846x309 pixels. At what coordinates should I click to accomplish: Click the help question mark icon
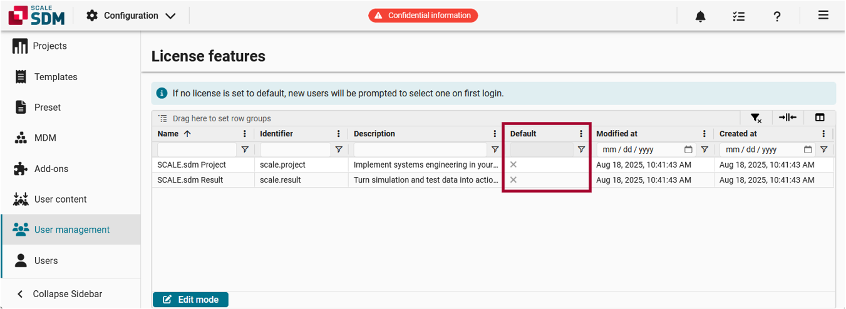point(776,16)
